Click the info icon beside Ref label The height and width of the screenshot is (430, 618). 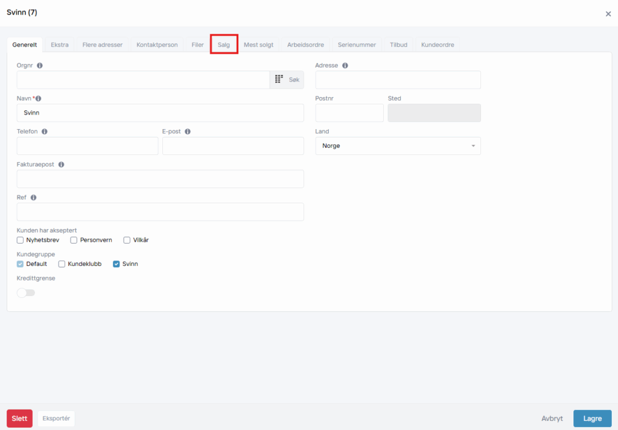pos(33,197)
